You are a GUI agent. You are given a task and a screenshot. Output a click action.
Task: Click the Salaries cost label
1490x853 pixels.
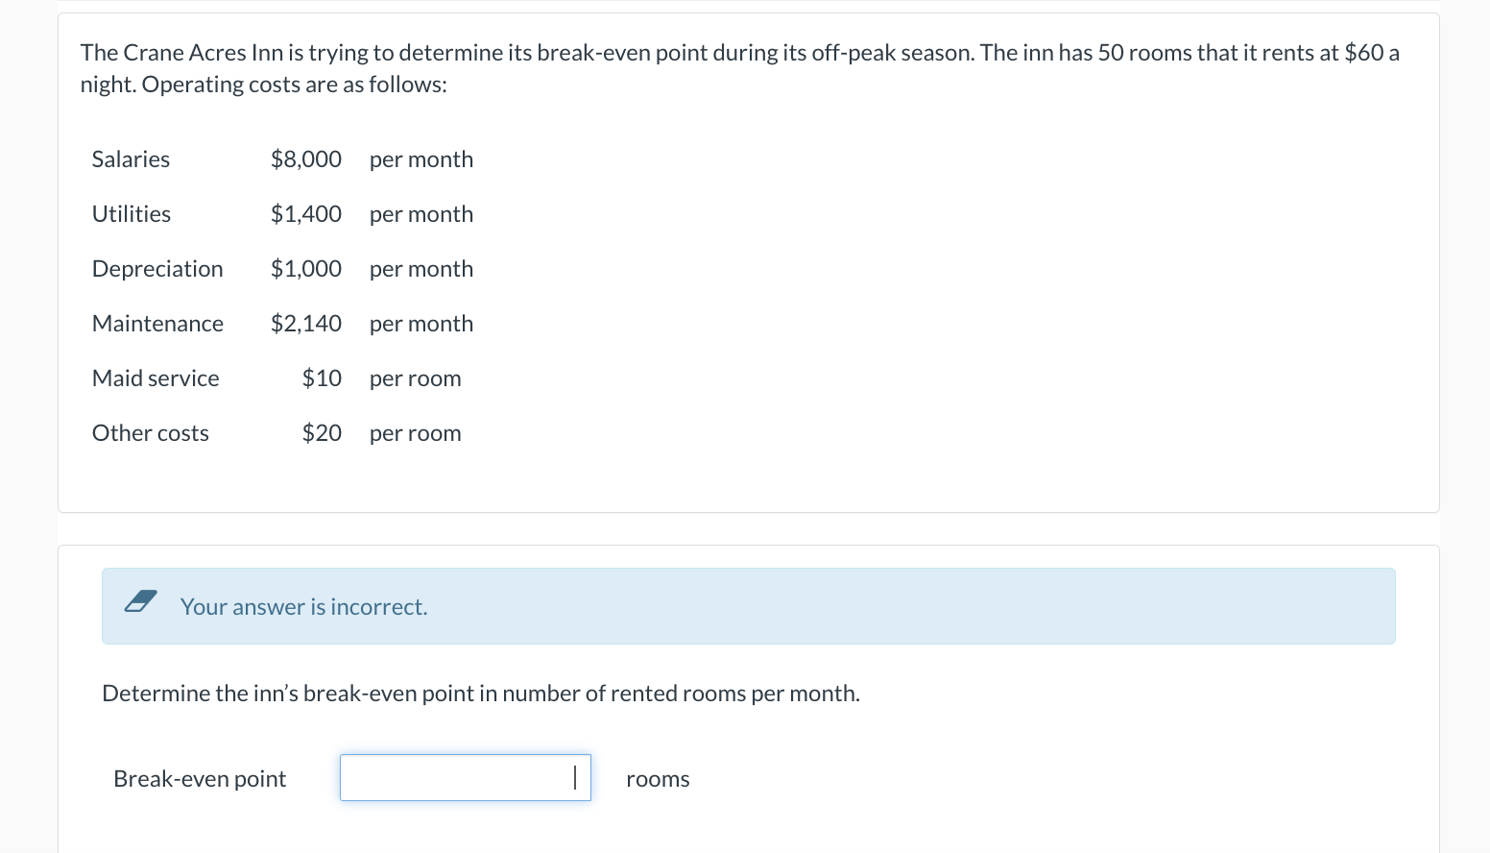point(131,159)
